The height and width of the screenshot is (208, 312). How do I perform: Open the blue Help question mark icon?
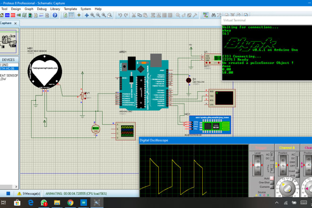55,15
